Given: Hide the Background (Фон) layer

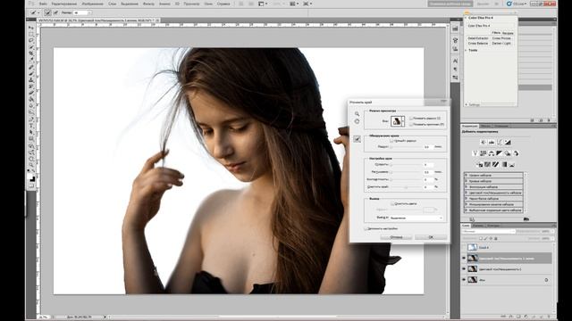Looking at the screenshot, I should point(464,280).
